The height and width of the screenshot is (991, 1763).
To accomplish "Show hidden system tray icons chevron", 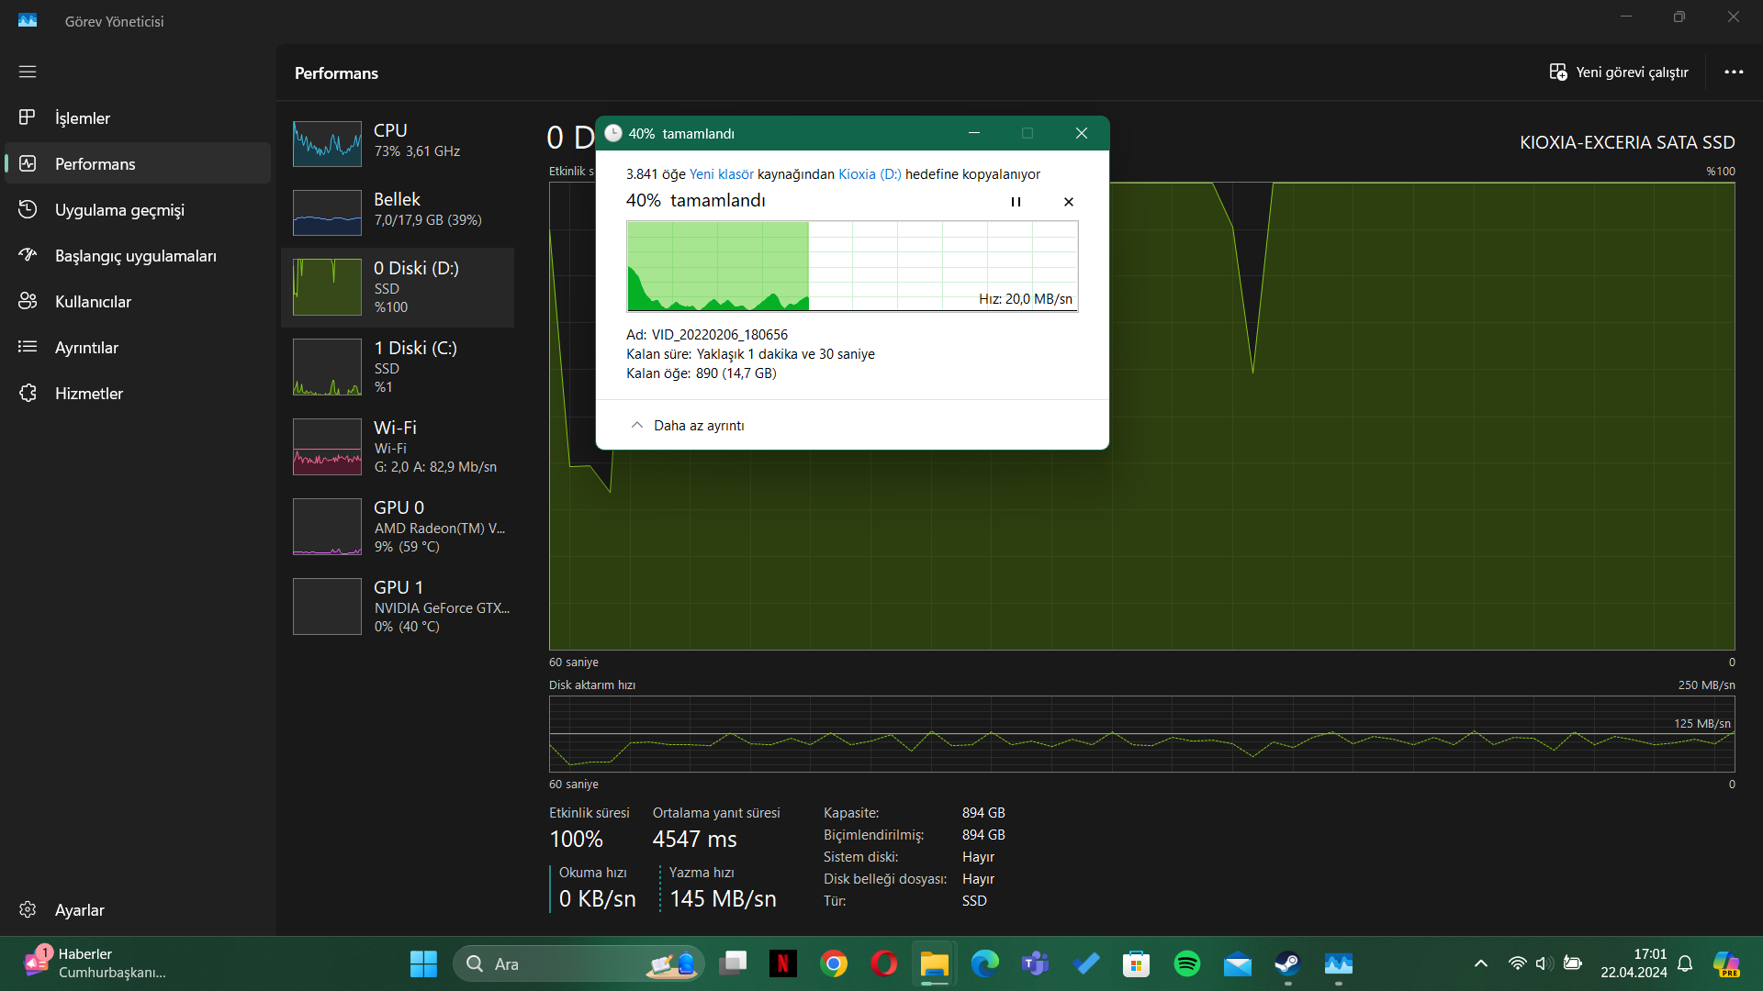I will 1480,963.
